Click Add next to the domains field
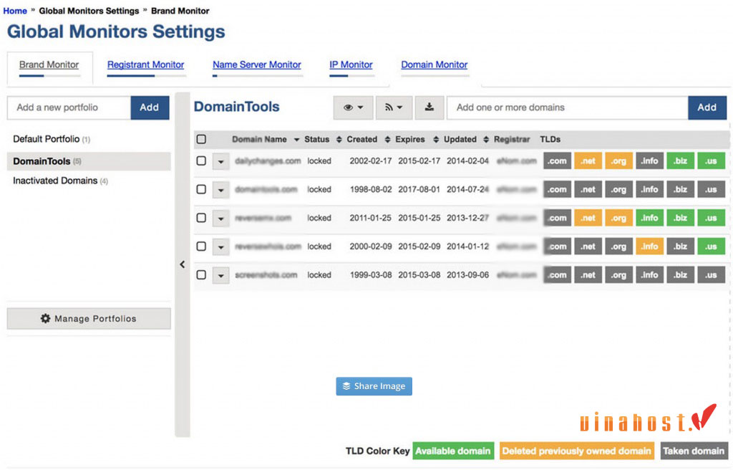733x470 pixels. tap(707, 107)
